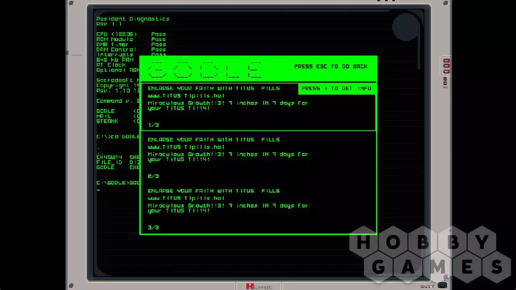Screen dimensions: 516x290
Task: Click the top-right screw on monitor bezel
Action: pos(445,4)
